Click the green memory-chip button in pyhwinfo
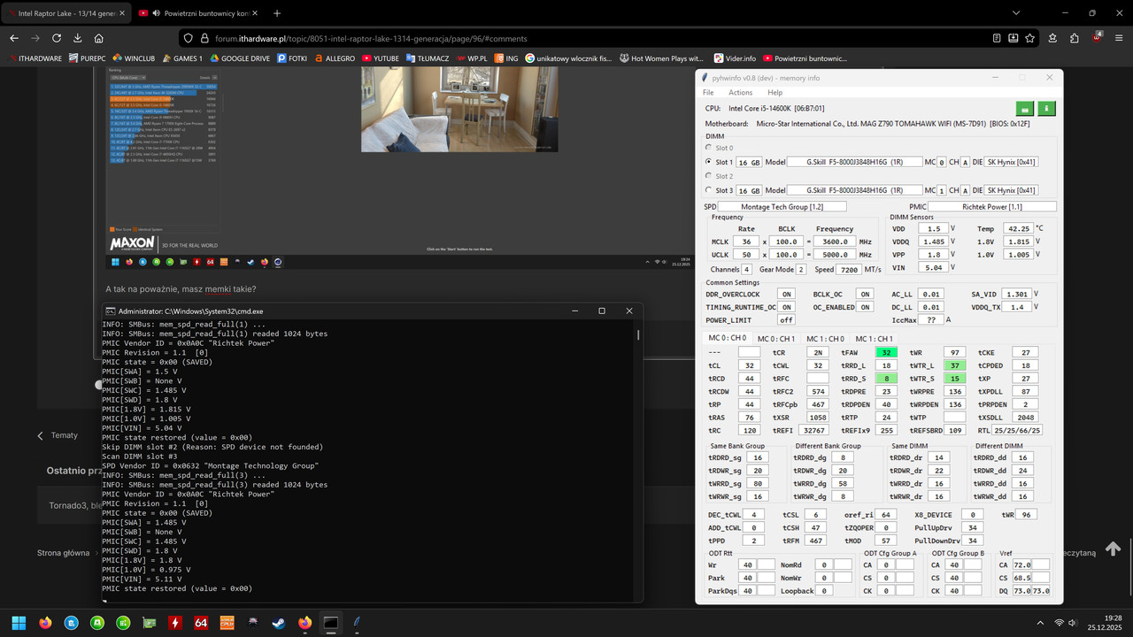Viewport: 1133px width, 637px height. click(x=1025, y=109)
